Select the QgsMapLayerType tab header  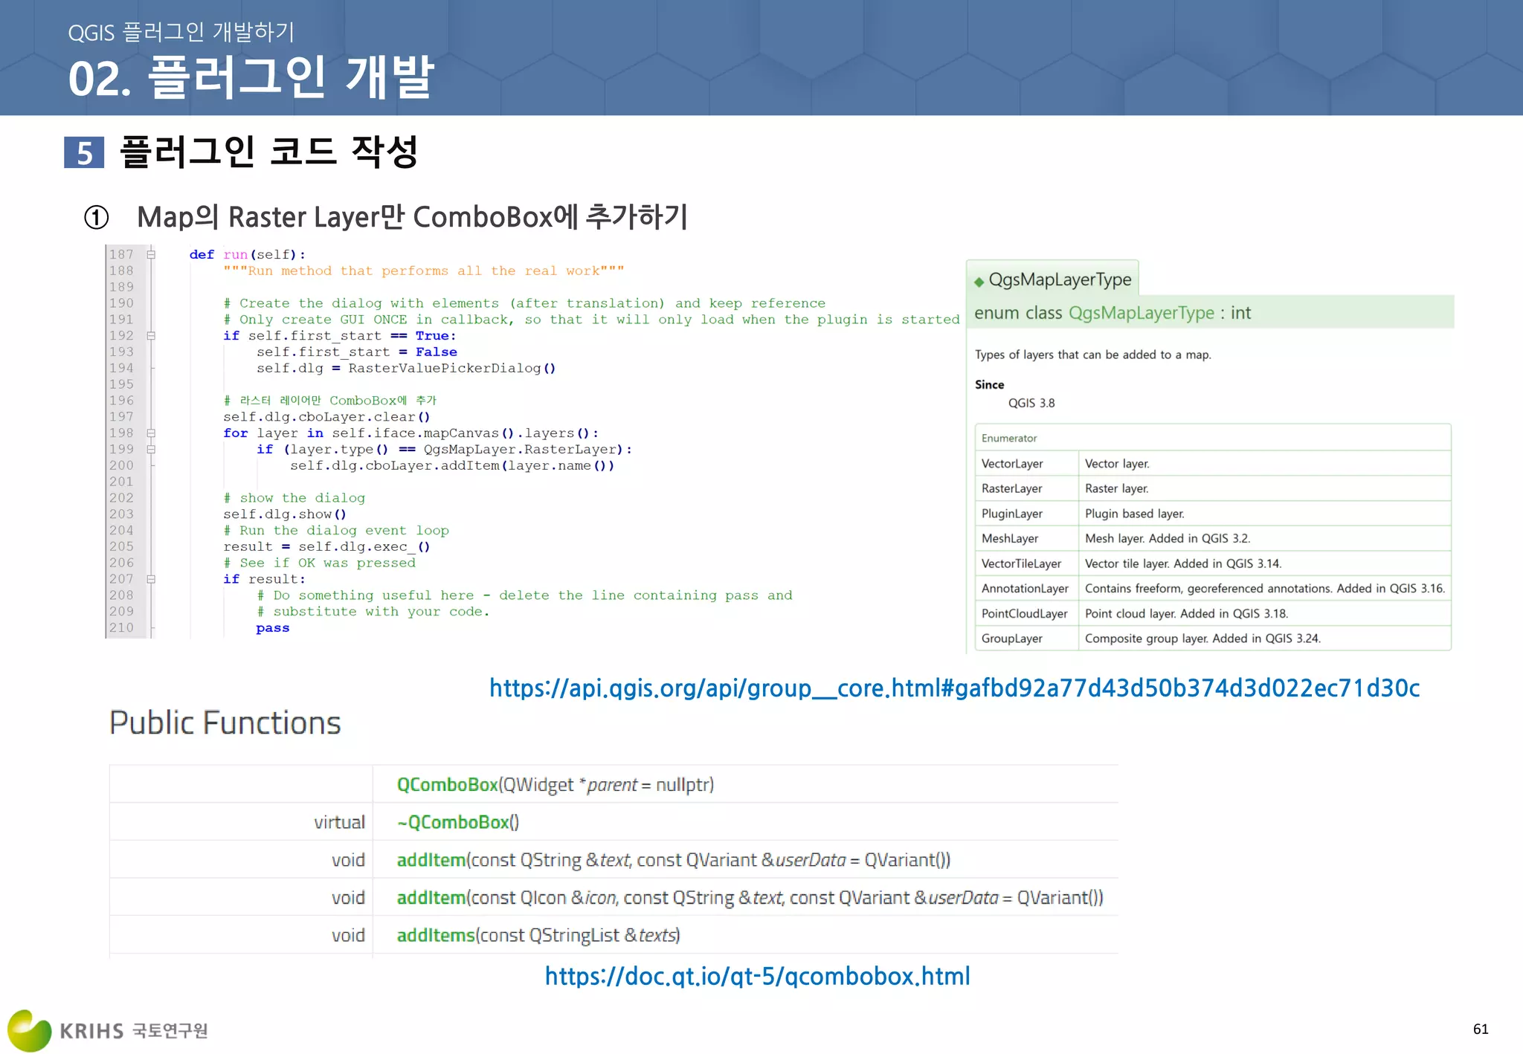1052,279
